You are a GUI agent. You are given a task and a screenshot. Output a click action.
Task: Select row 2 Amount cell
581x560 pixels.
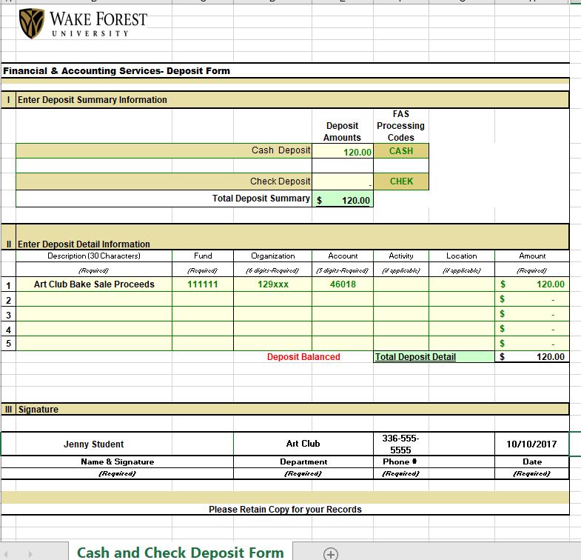(532, 299)
